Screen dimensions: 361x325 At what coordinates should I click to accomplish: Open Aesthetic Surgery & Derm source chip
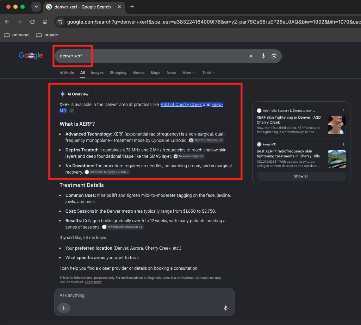click(107, 172)
